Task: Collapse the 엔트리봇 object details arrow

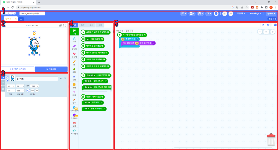Action: pyautogui.click(x=61, y=78)
